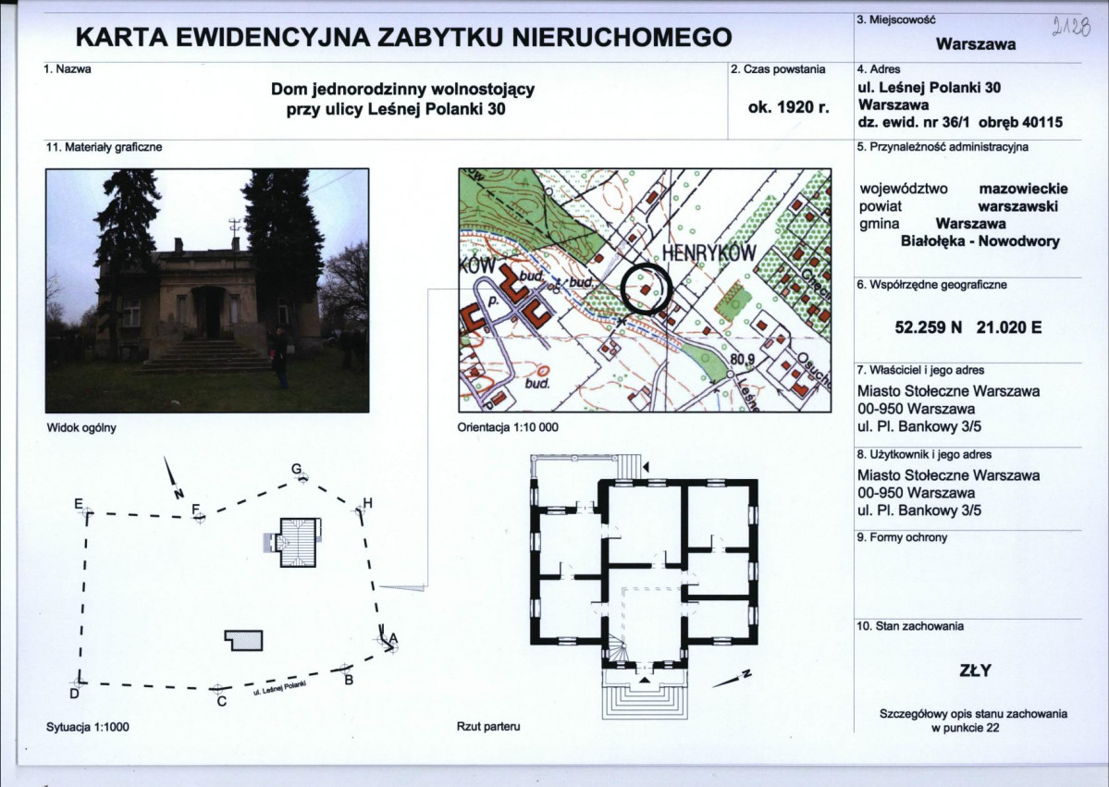Click the north arrow beside floor plan
This screenshot has height=787, width=1109.
tap(732, 678)
